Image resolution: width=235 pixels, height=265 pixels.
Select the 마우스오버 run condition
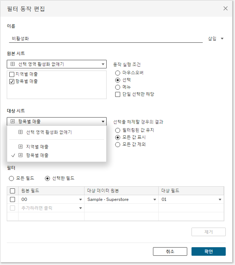[x=118, y=73]
